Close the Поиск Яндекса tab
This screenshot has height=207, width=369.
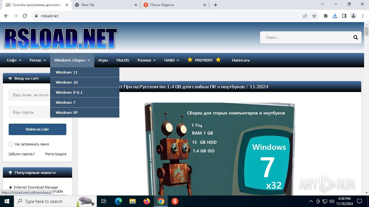pos(205,5)
